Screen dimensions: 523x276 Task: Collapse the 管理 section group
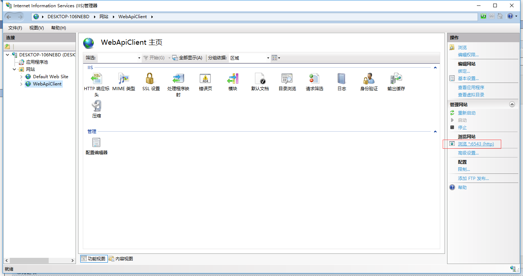[435, 132]
